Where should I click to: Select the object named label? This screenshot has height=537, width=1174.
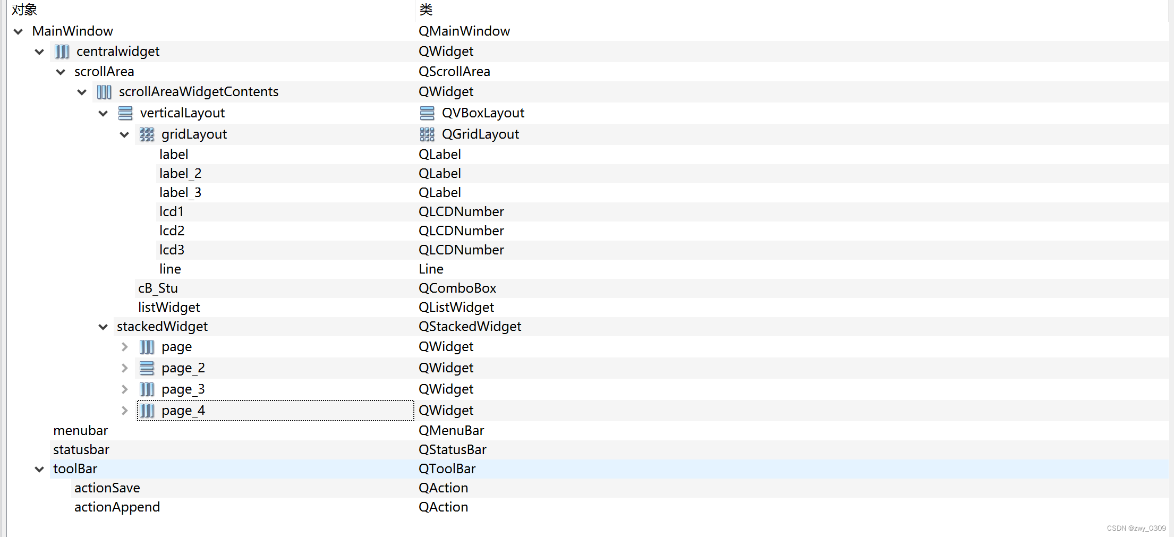[174, 155]
